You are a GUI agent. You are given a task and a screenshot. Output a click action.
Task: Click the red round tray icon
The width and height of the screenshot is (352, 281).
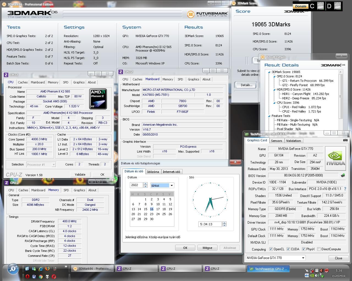[x=326, y=270]
